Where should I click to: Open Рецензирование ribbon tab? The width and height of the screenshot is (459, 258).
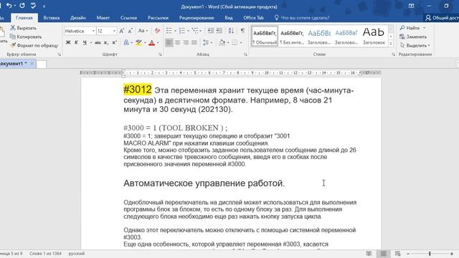197,18
